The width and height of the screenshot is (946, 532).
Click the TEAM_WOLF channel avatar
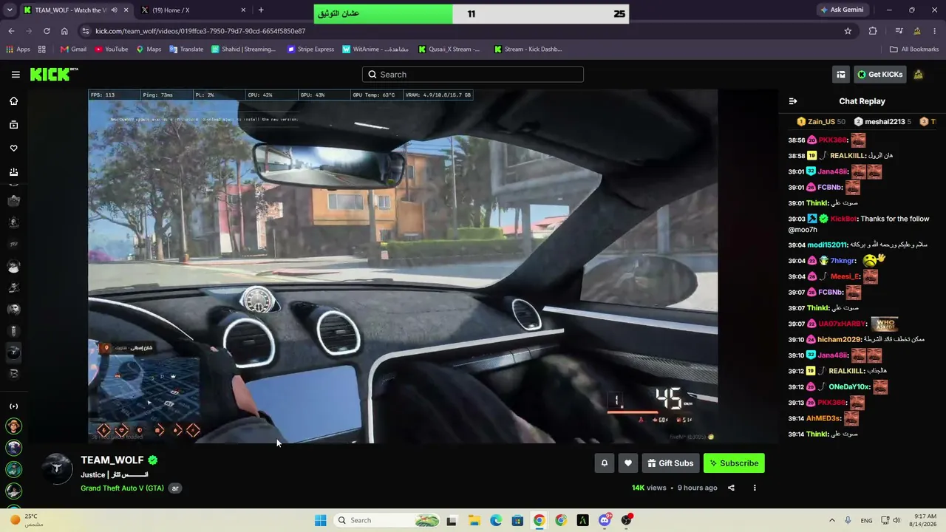tap(57, 469)
